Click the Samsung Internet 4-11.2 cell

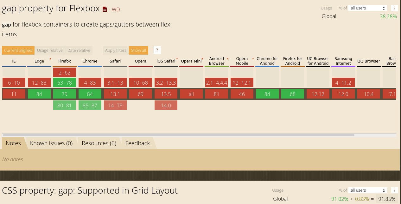pos(343,83)
